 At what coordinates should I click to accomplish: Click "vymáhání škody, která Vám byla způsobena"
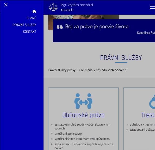[82, 139]
